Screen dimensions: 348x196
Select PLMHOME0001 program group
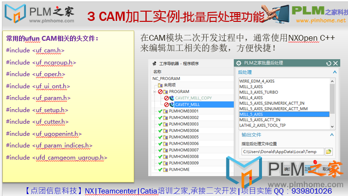pos(184,111)
